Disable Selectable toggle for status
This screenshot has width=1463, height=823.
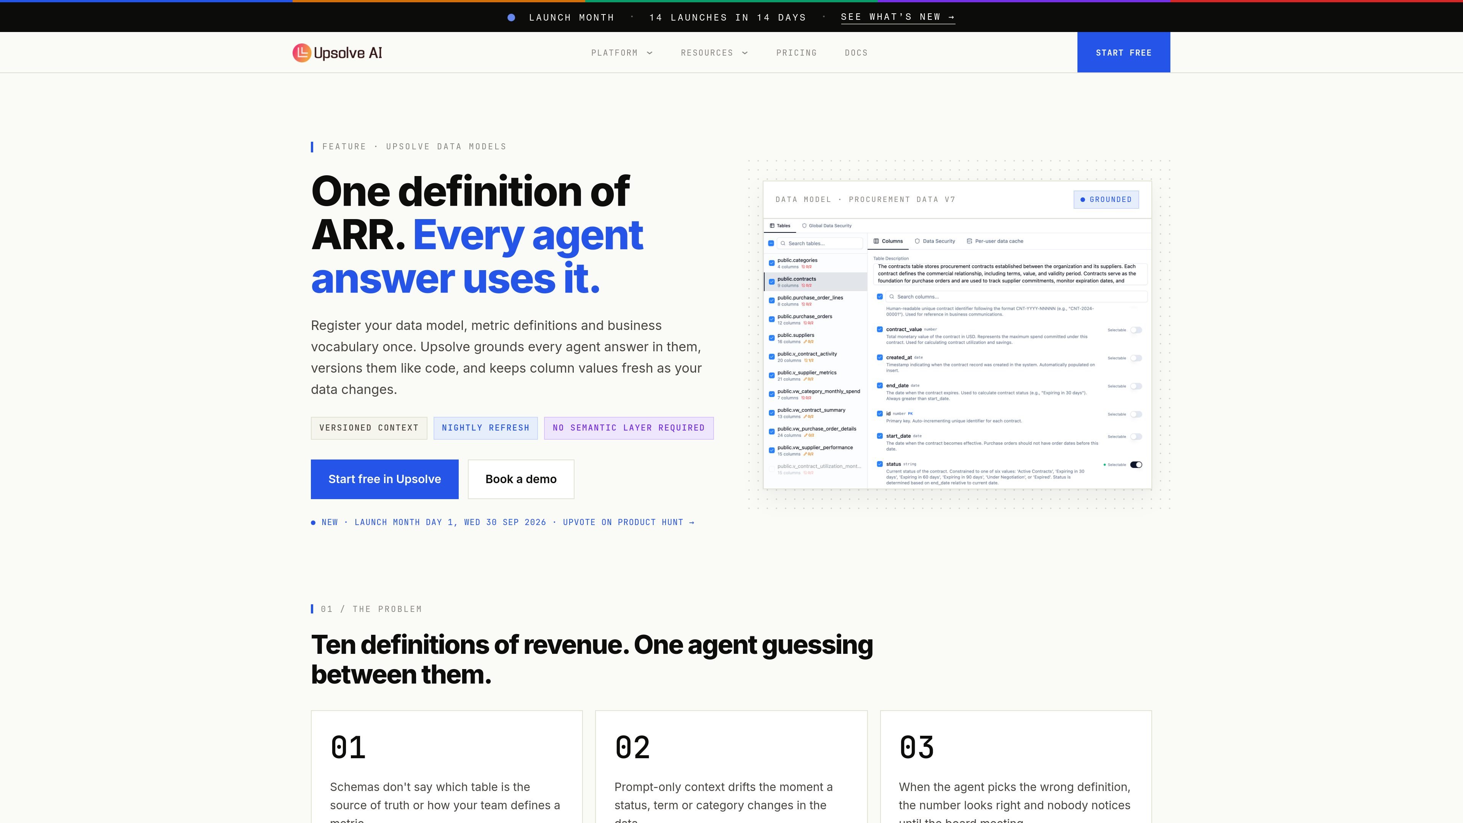(1136, 464)
